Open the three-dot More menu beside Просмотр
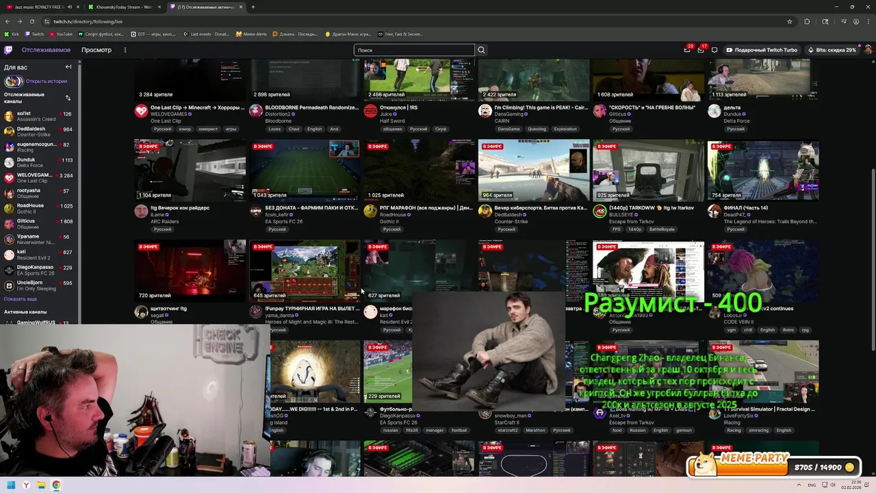 click(125, 50)
